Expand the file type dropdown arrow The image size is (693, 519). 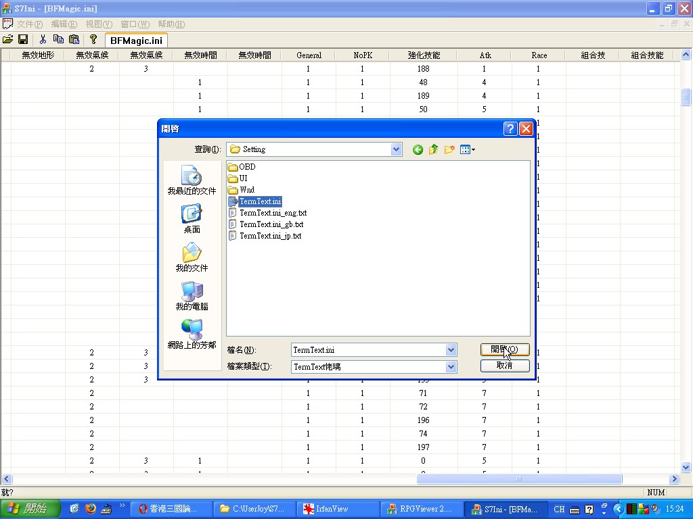[451, 366]
